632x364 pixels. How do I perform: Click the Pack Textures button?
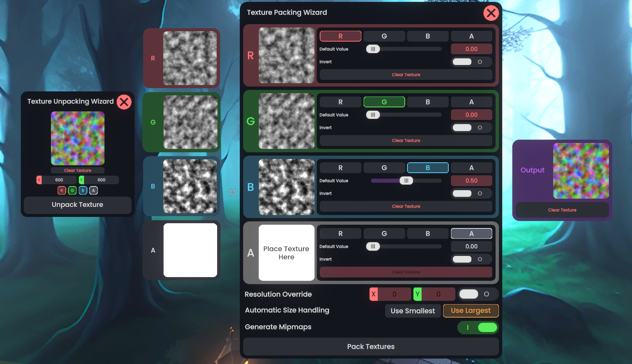(x=371, y=347)
